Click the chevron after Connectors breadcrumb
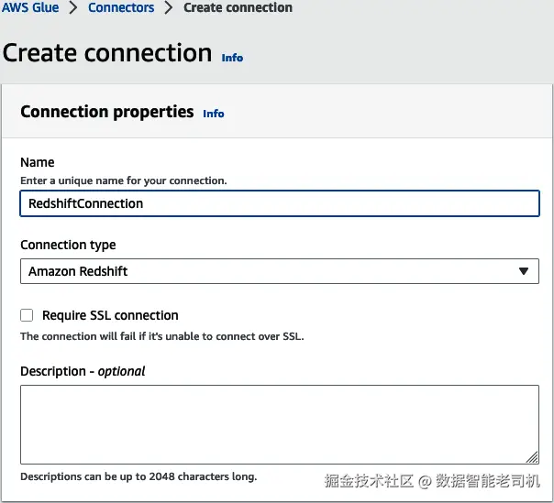The width and height of the screenshot is (554, 503). [x=169, y=7]
